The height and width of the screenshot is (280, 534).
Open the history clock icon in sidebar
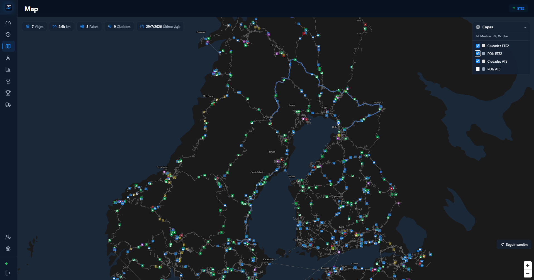pos(8,35)
